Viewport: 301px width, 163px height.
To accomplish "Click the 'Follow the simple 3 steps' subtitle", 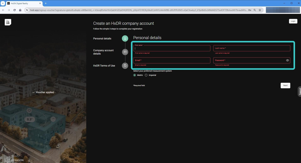I will tap(118, 29).
